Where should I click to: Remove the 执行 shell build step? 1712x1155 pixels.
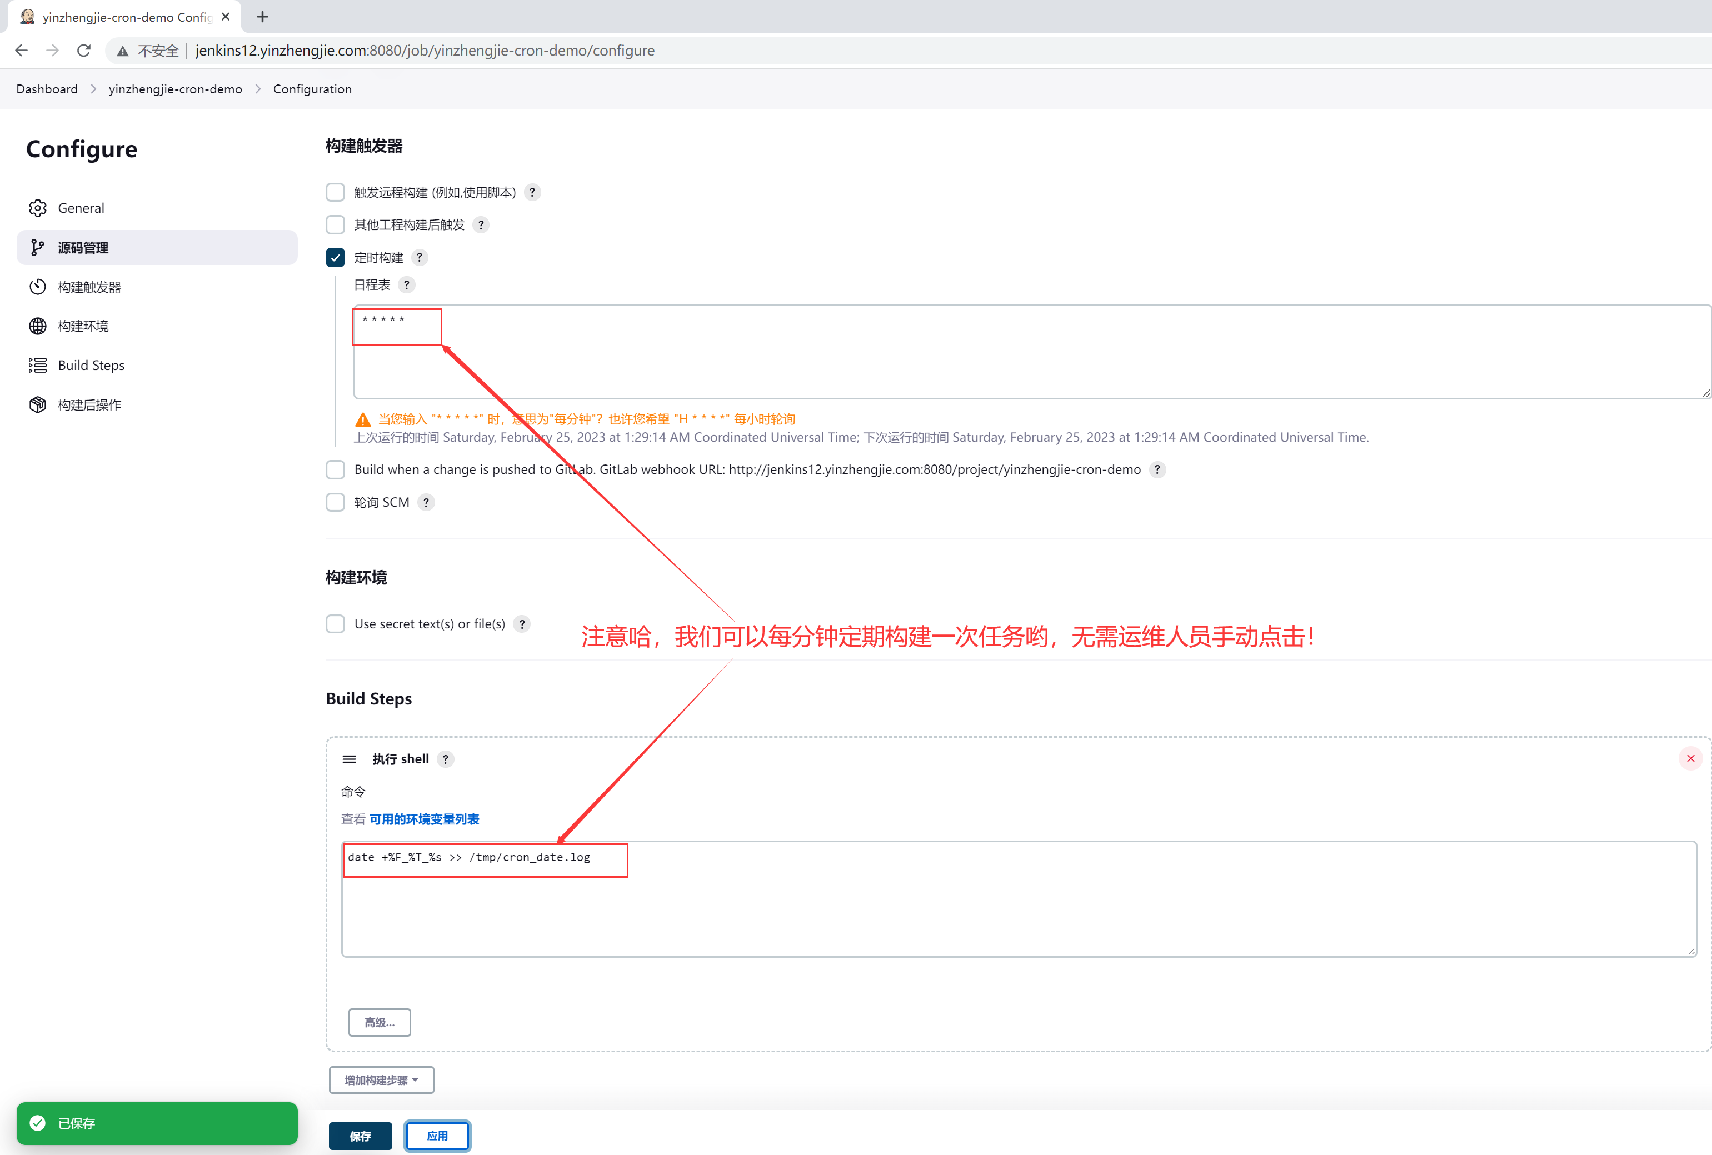tap(1690, 758)
